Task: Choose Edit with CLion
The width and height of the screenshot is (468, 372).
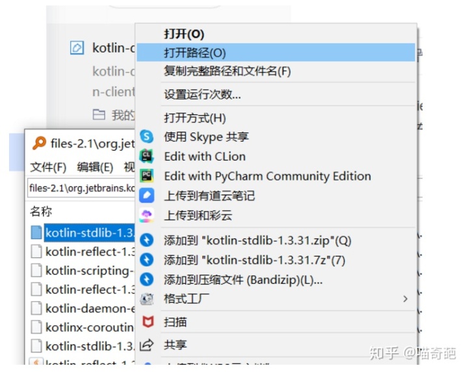Action: [276, 156]
